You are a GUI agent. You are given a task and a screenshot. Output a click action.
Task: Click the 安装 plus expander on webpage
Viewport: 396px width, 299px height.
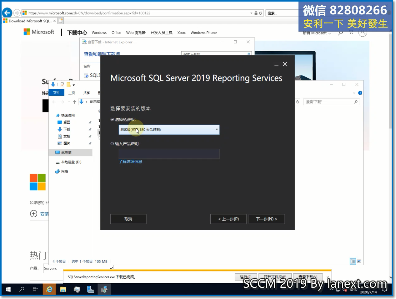tap(33, 214)
